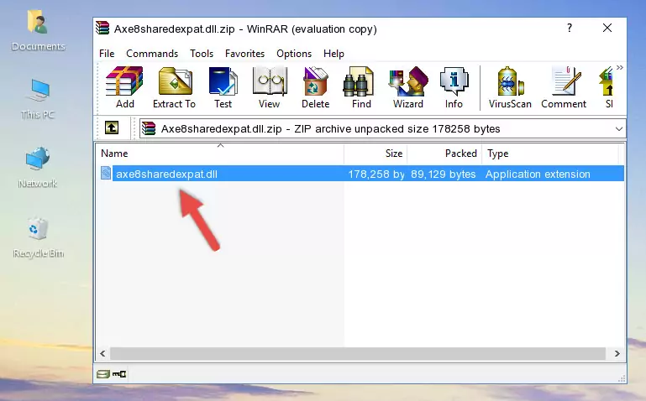The height and width of the screenshot is (401, 646).
Task: Open the Help menu
Action: (334, 54)
